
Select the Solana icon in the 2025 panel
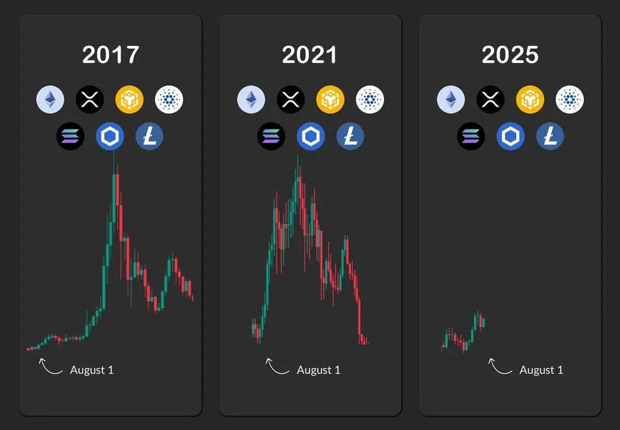pyautogui.click(x=471, y=136)
